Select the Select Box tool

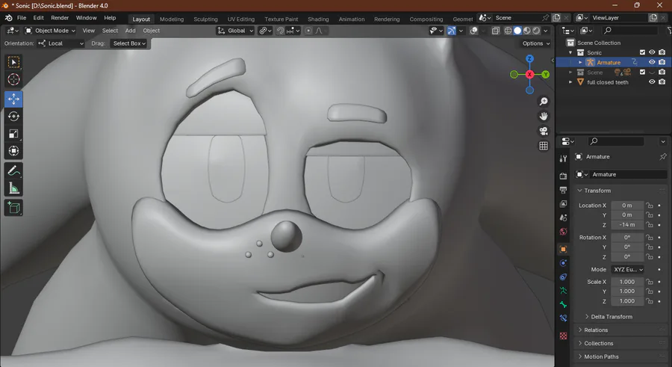click(13, 62)
